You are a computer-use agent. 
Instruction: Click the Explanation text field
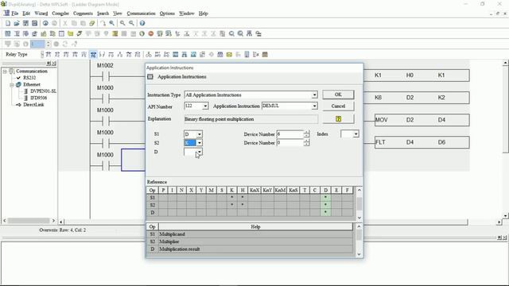(251, 119)
